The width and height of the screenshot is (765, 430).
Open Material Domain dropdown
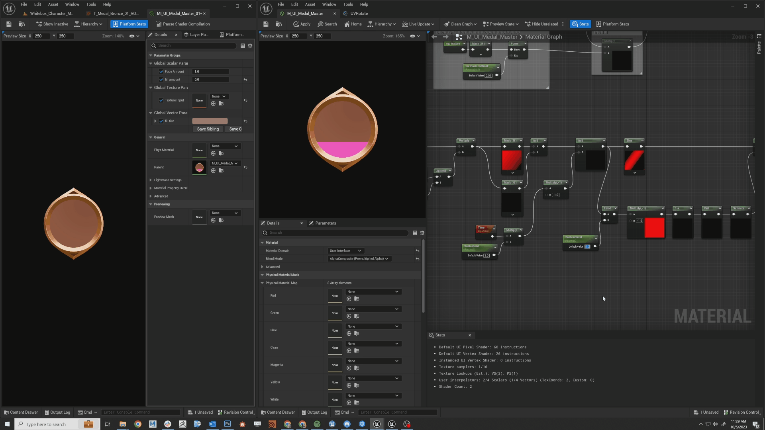point(345,251)
